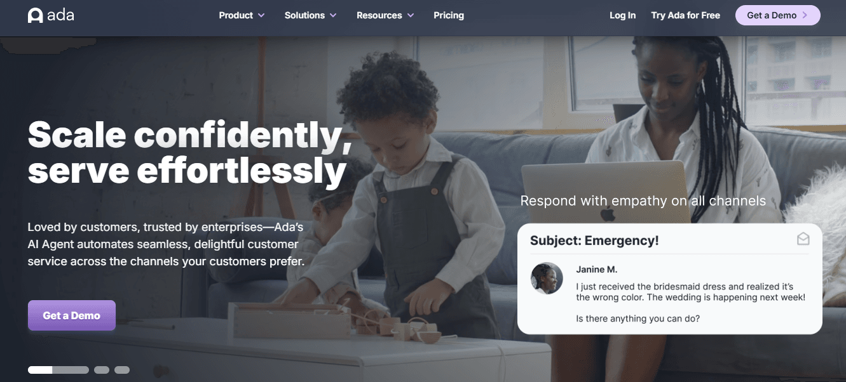Click the Ada logo icon
The image size is (846, 382).
(35, 15)
